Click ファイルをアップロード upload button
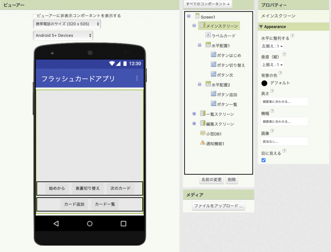The width and height of the screenshot is (331, 252). [x=219, y=206]
